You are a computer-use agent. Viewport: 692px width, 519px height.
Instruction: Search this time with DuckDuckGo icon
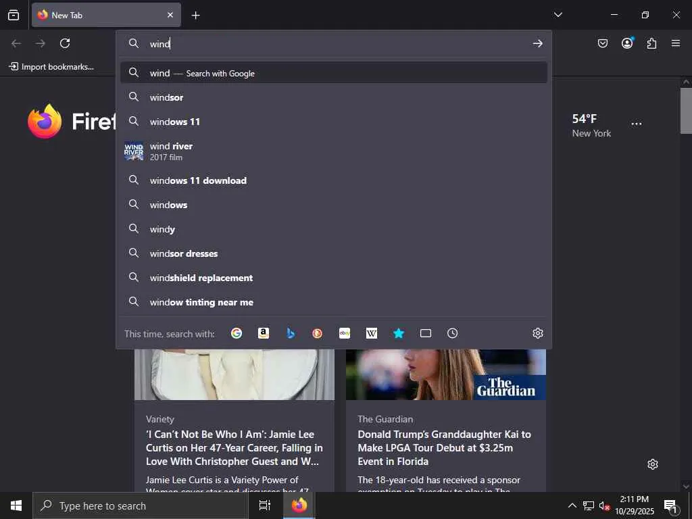[318, 333]
